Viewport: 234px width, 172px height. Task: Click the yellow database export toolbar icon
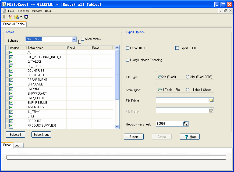17,17
